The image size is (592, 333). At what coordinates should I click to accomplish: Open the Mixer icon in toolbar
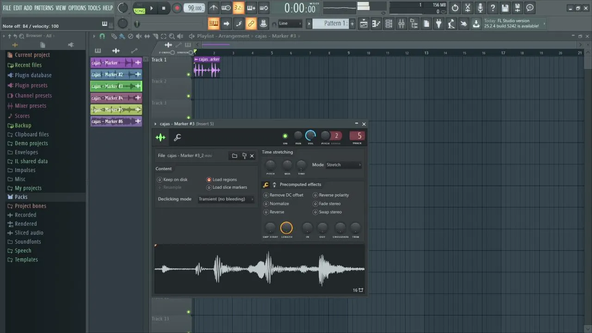coord(401,24)
